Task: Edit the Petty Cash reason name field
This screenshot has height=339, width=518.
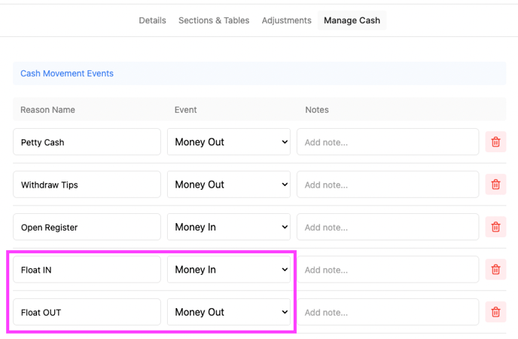Action: tap(87, 142)
